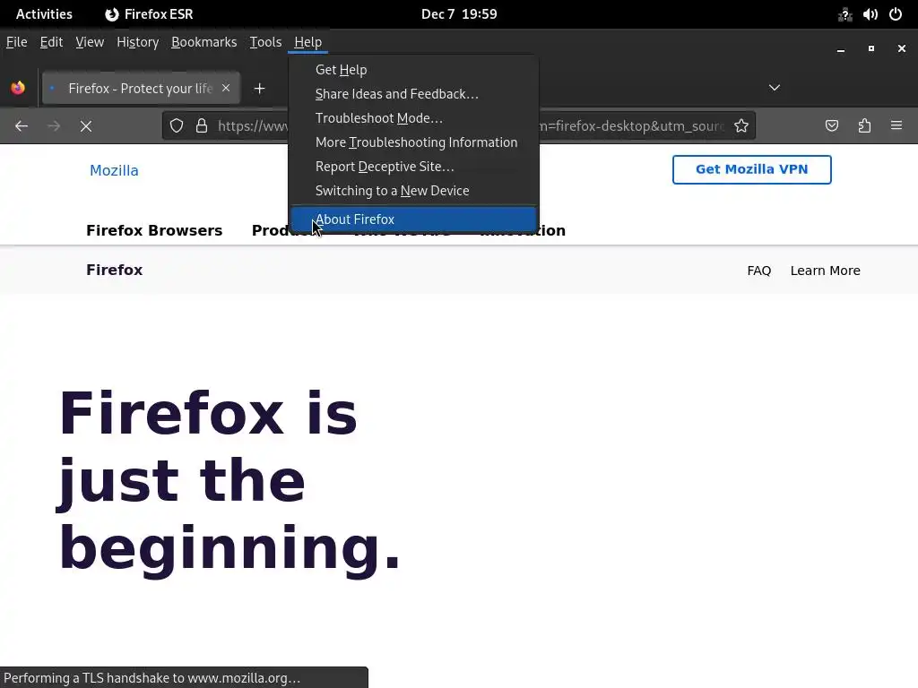The width and height of the screenshot is (918, 688).
Task: Go back with the back arrow
Action: point(22,125)
